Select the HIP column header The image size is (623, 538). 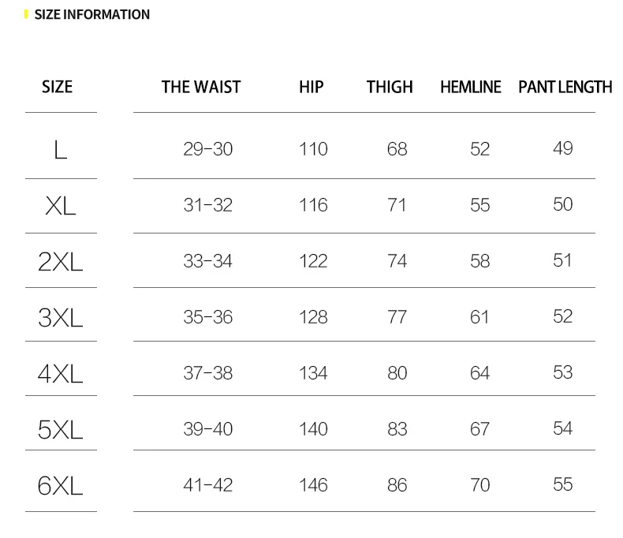[x=311, y=87]
